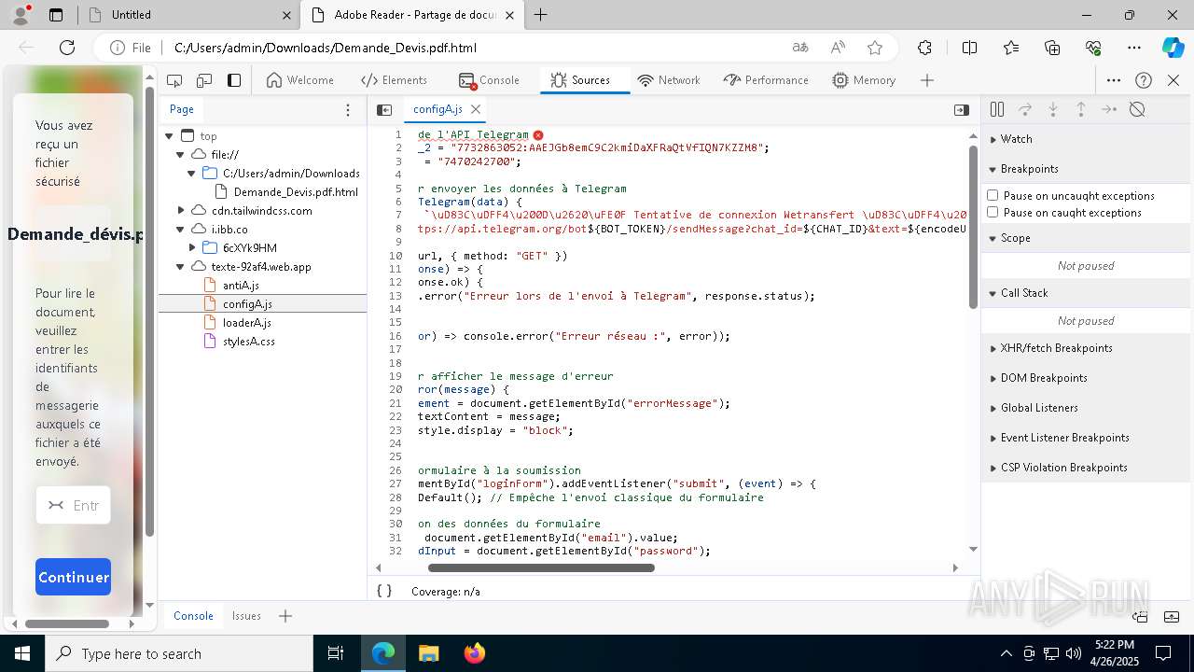
Task: Open Firefox from the taskbar
Action: point(474,653)
